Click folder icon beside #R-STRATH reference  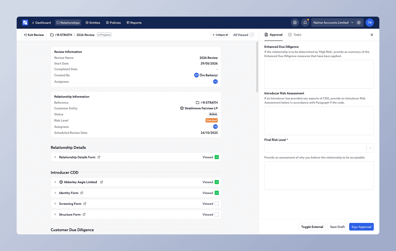198,103
